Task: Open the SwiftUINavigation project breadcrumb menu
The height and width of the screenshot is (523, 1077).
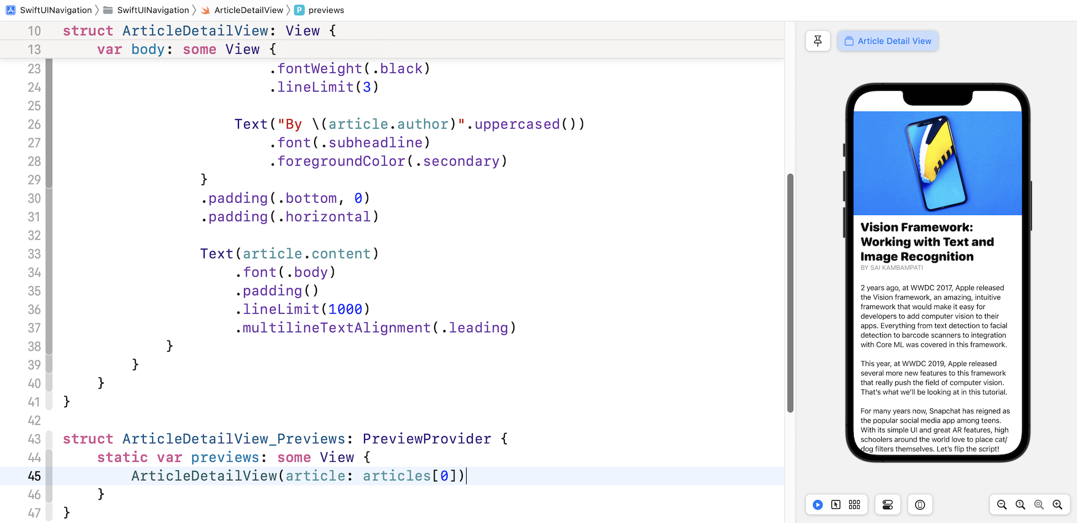Action: point(56,10)
